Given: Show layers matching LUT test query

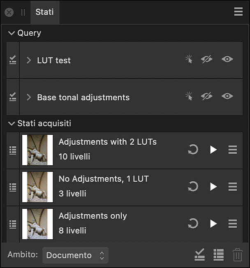Looking at the screenshot, I should tap(227, 60).
